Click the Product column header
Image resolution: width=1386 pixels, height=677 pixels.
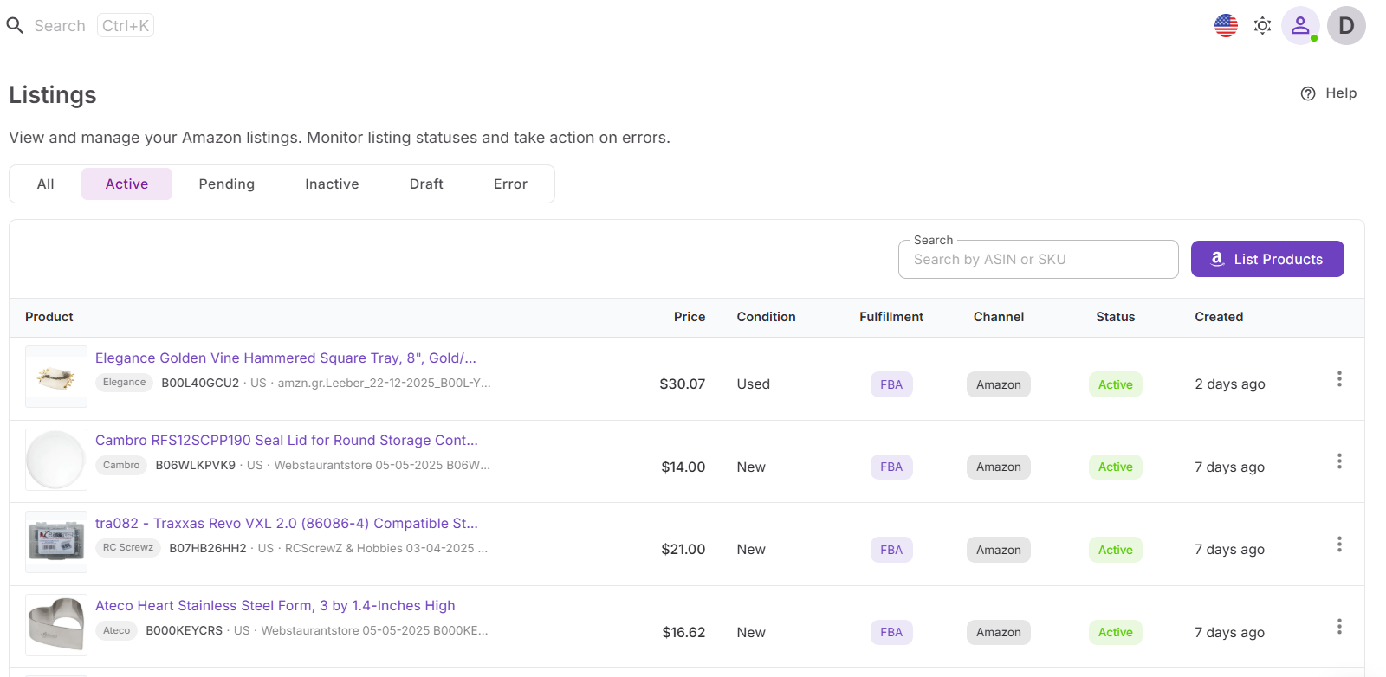click(x=49, y=317)
